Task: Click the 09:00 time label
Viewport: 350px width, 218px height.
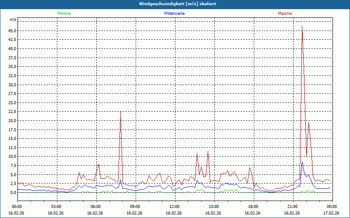Action: [x=134, y=207]
